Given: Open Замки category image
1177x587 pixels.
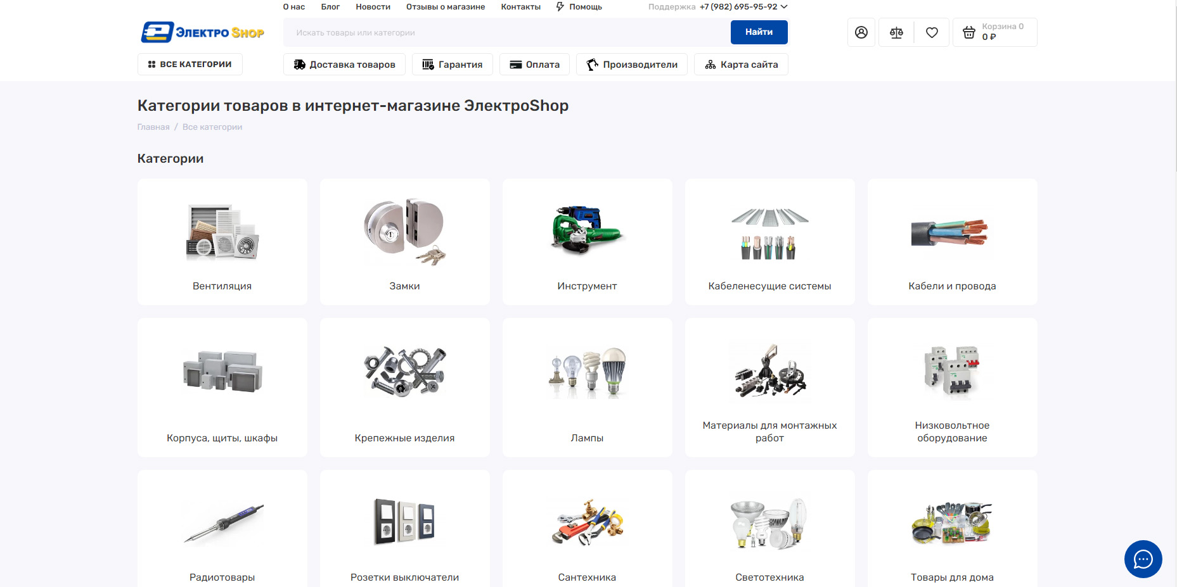Looking at the screenshot, I should point(405,231).
